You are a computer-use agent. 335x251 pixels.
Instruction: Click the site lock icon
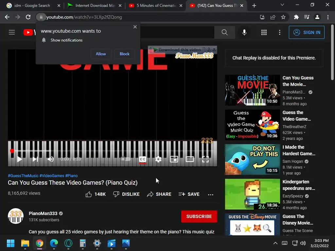(41, 17)
